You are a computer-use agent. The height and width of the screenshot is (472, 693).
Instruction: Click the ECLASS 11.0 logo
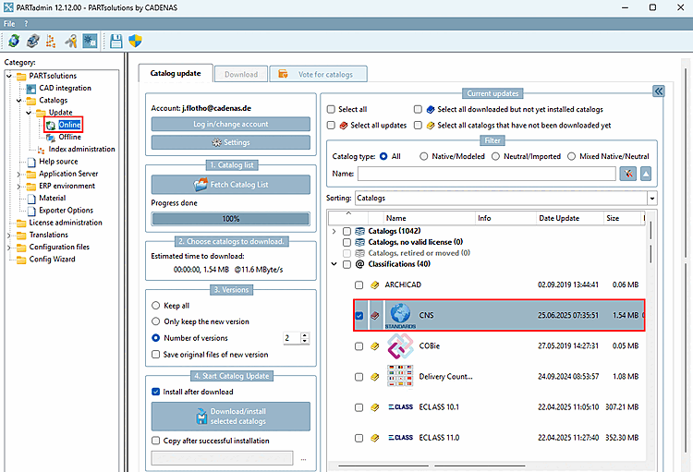pyautogui.click(x=401, y=438)
